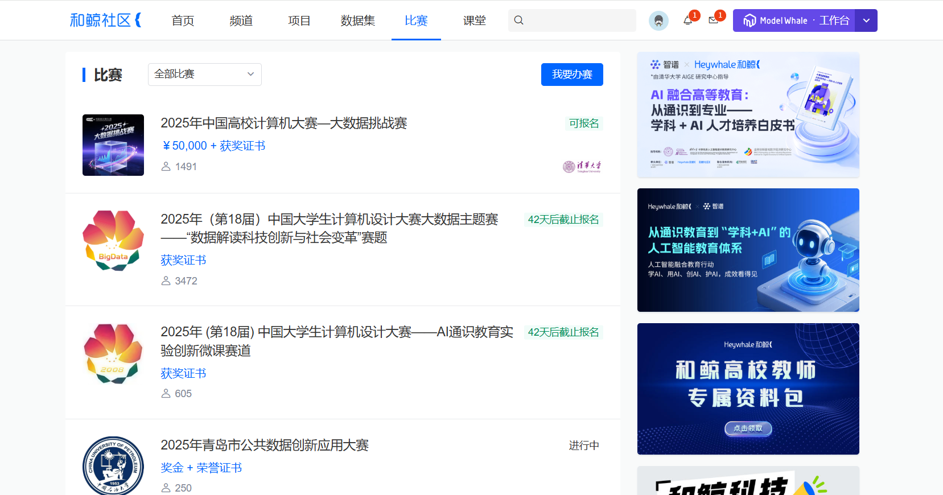The height and width of the screenshot is (495, 943).
Task: Click the 奖金 + 荣誉证书 prize text
Action: [x=201, y=468]
